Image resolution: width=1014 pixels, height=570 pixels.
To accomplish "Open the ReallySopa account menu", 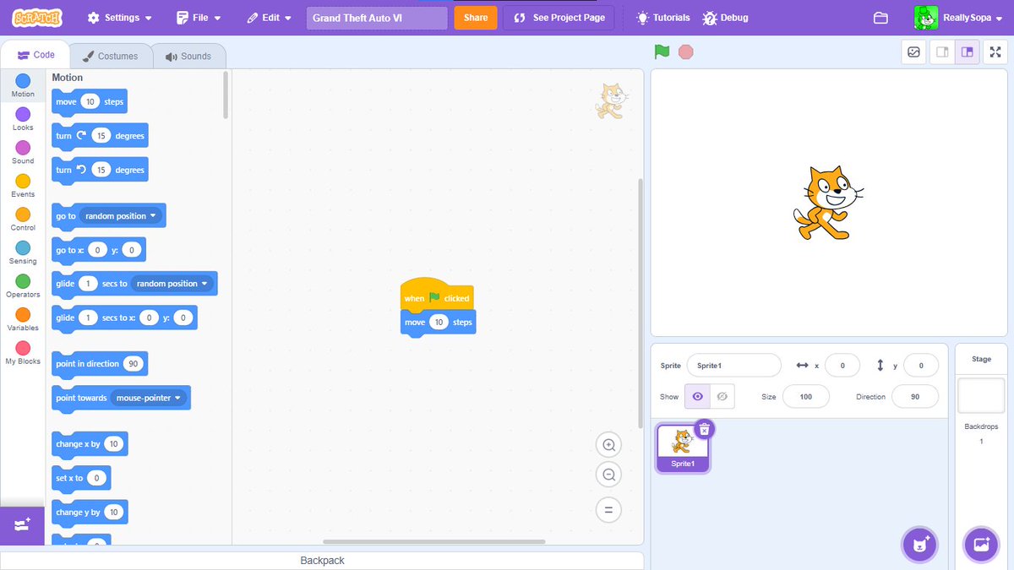I will (958, 18).
